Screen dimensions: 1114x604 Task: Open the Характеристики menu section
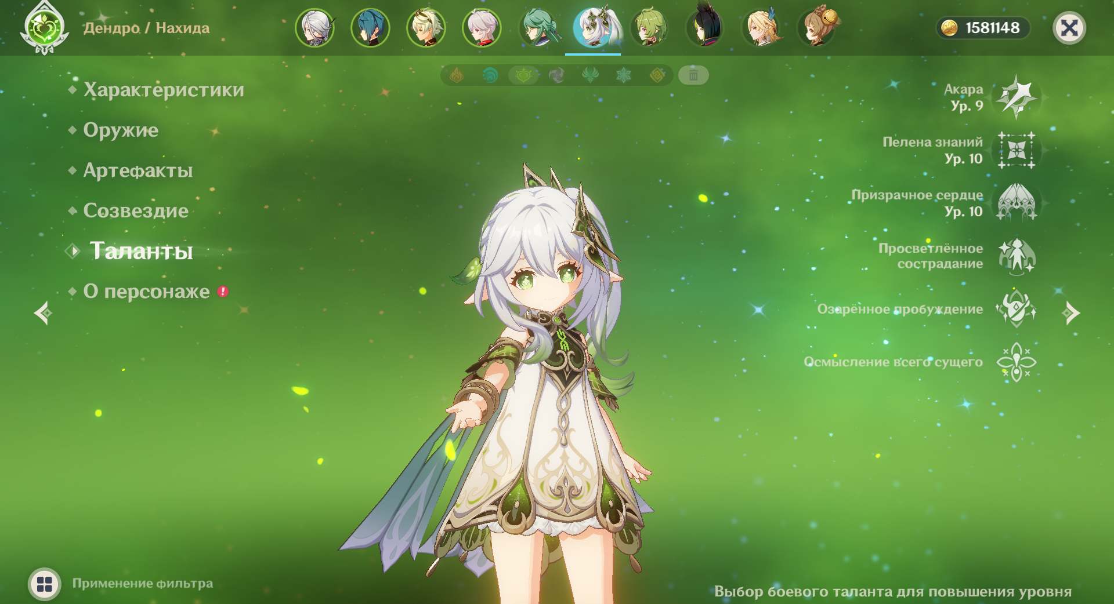coord(164,90)
